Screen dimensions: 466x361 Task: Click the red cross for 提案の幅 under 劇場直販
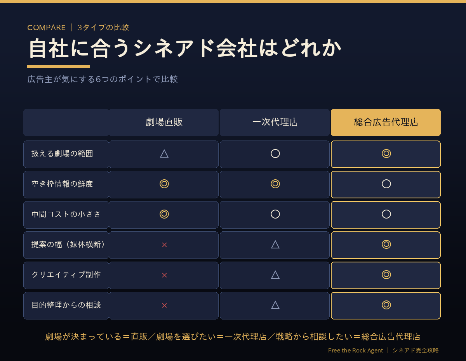click(x=164, y=245)
